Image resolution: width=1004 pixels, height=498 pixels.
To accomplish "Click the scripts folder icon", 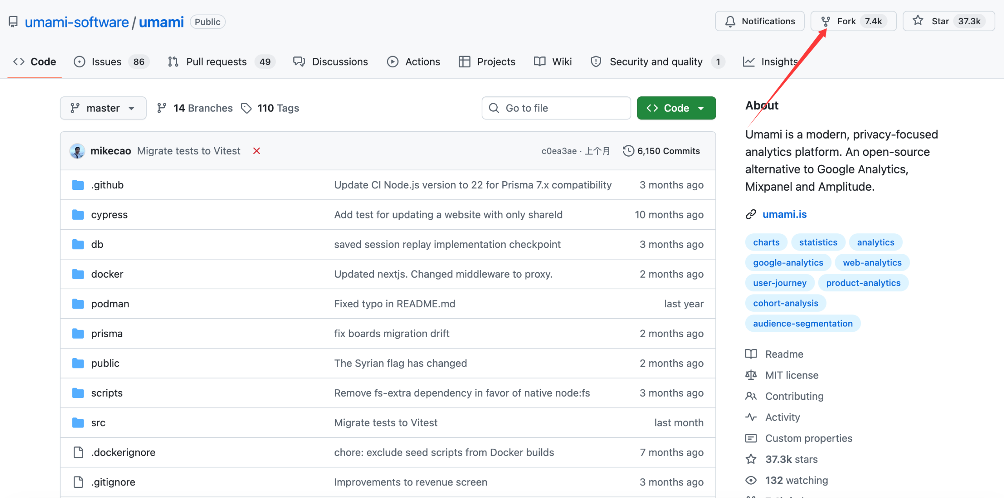I will 78,393.
